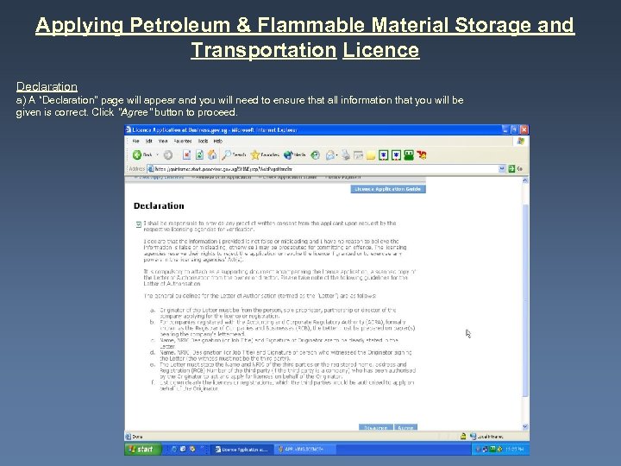Open the Help menu
The width and height of the screenshot is (621, 466).
(218, 141)
